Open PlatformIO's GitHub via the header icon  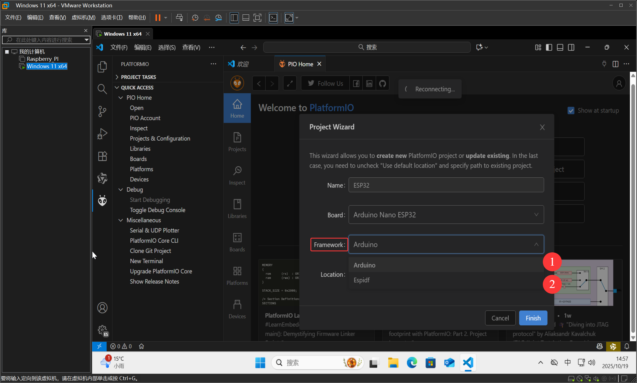[x=382, y=83]
